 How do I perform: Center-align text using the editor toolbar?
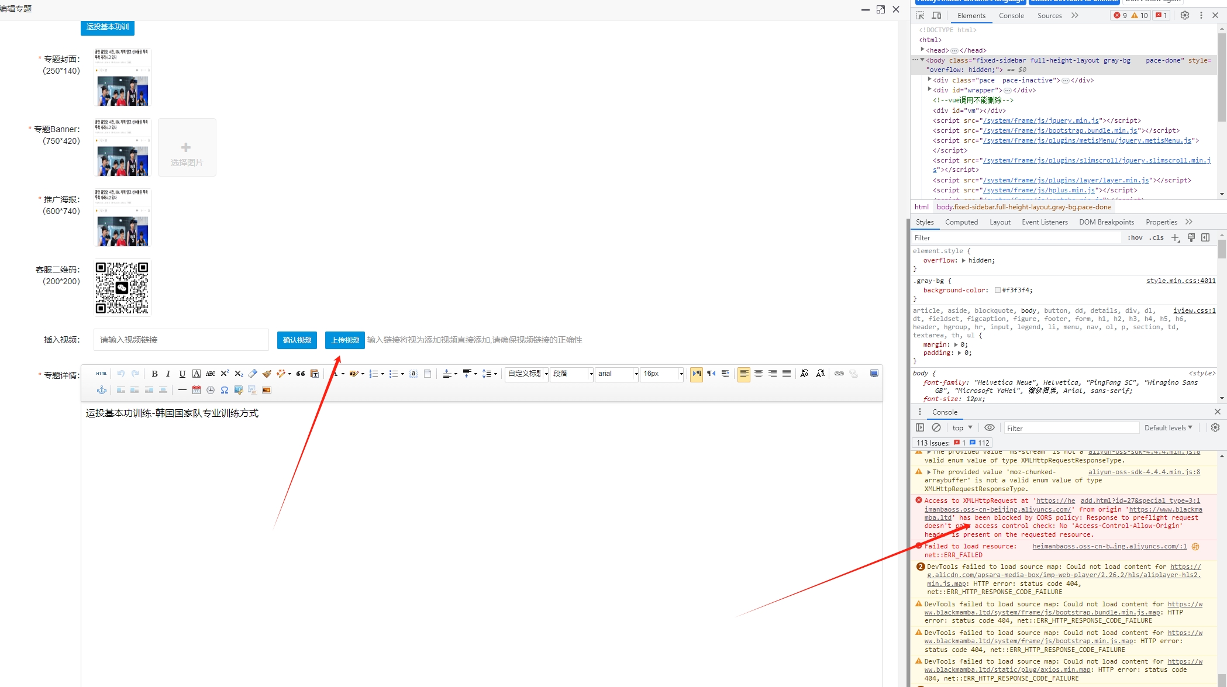click(x=758, y=374)
